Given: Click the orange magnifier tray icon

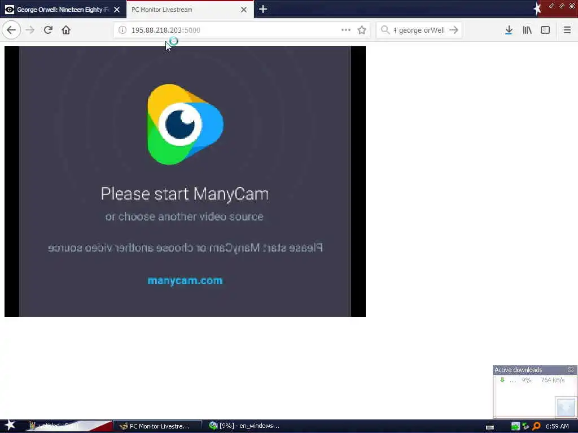Looking at the screenshot, I should (536, 426).
